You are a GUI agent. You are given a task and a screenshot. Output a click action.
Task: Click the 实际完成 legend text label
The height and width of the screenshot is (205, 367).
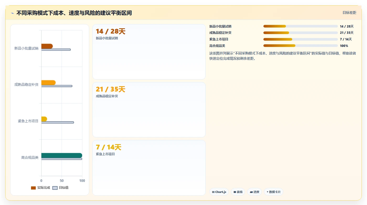(x=44, y=188)
